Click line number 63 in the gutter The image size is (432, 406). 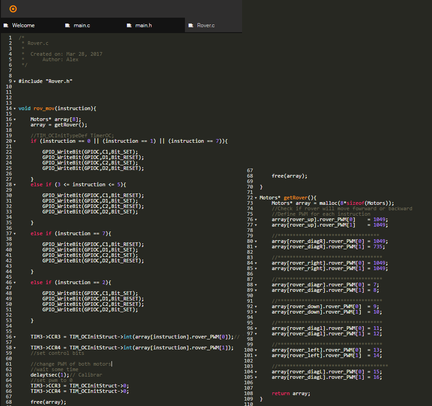coord(9,375)
